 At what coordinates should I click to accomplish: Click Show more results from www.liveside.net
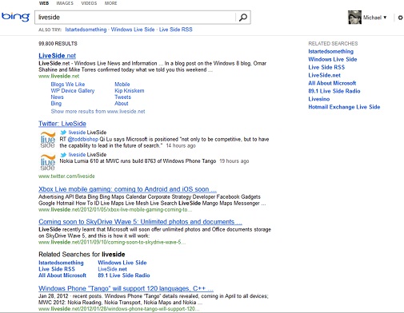98,112
